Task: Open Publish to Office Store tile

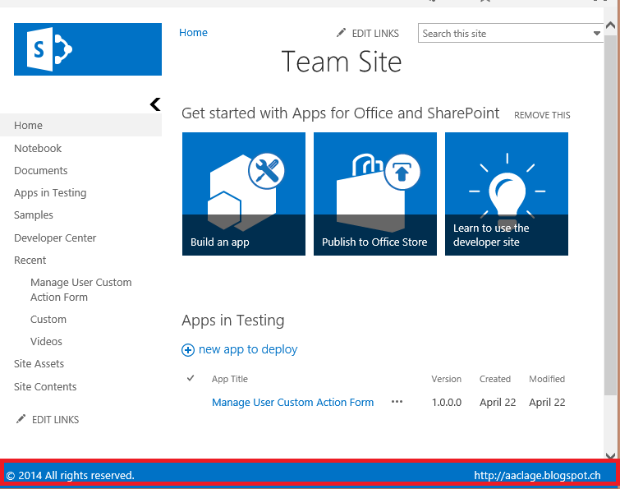Action: (x=374, y=194)
